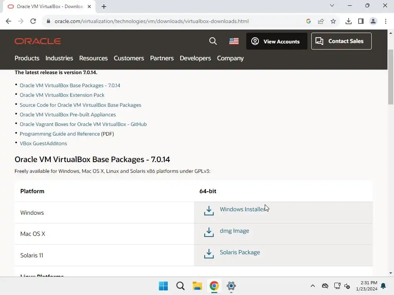Click Solaris Package download link

tap(240, 252)
